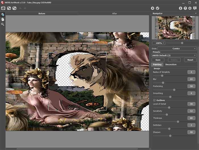Image resolution: width=199 pixels, height=150 pixels.
Task: Click the Thickness value field
Action: pyautogui.click(x=191, y=118)
